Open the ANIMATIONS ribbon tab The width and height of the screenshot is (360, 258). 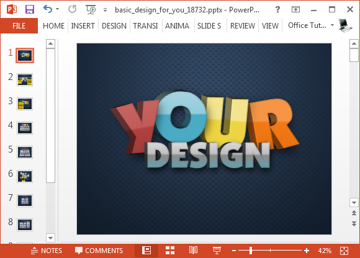178,25
